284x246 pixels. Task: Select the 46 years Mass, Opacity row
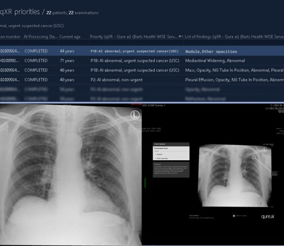pyautogui.click(x=142, y=70)
